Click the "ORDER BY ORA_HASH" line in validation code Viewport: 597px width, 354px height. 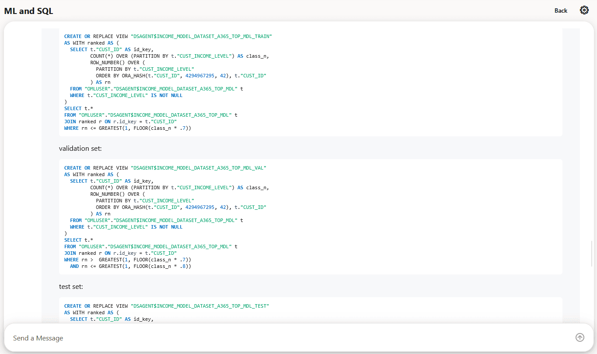[x=181, y=207]
